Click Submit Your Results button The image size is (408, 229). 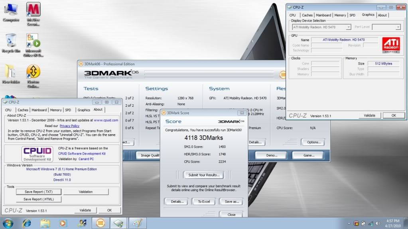pos(204,175)
